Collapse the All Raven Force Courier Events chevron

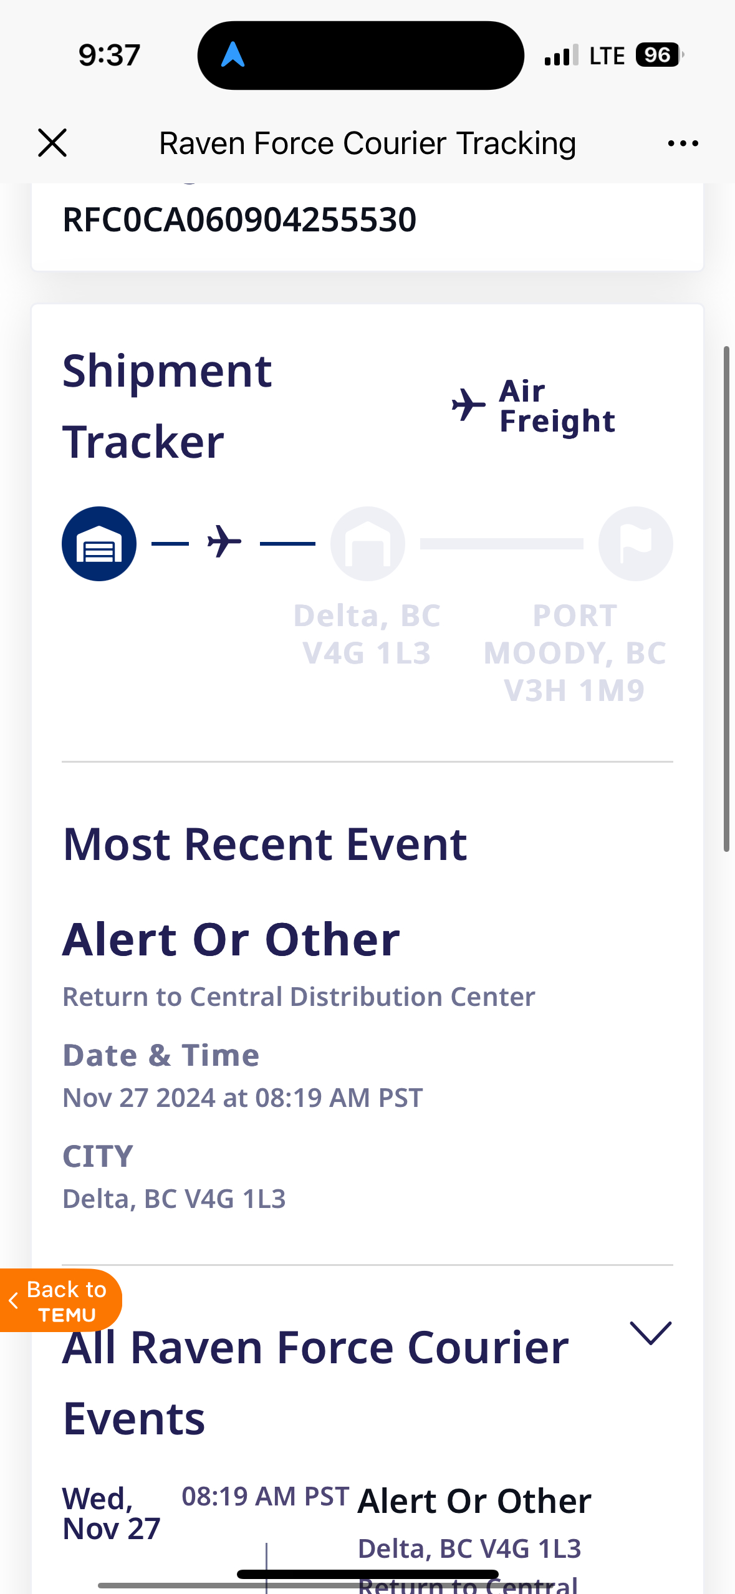click(x=650, y=1333)
